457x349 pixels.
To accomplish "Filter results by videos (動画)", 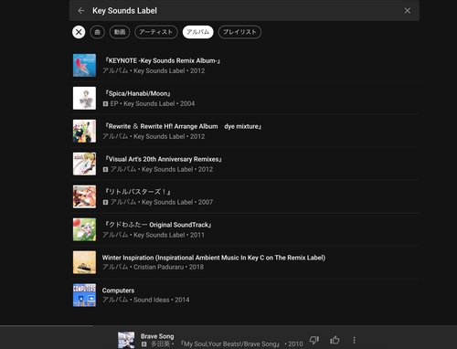I will coord(120,32).
